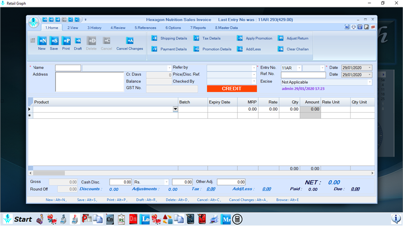Click the help question-mark icon in the ribbon corner
Screen dimensions: 403x226
pyautogui.click(x=347, y=27)
